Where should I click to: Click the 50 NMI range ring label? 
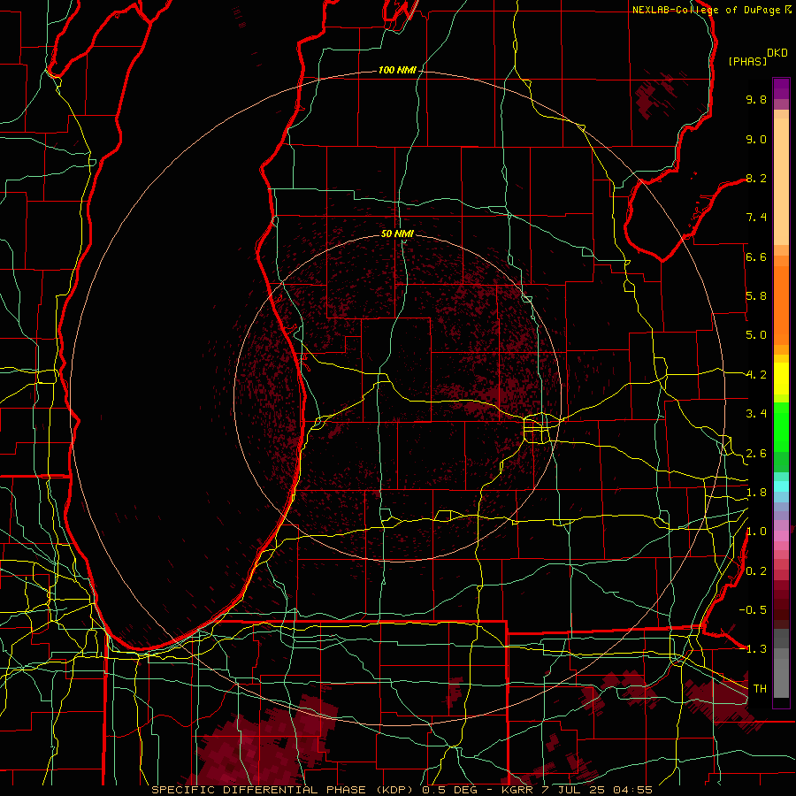(397, 233)
